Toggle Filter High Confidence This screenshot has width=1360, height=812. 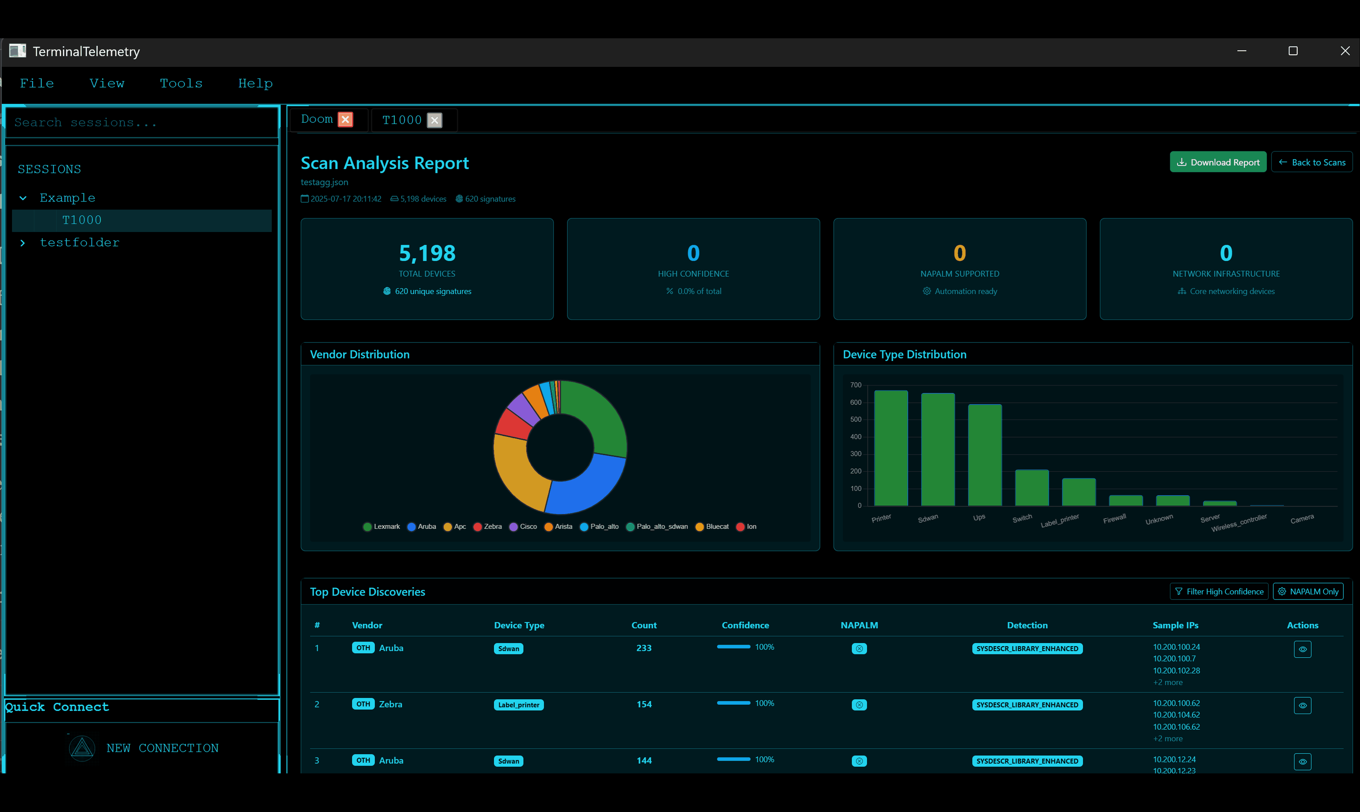tap(1219, 592)
